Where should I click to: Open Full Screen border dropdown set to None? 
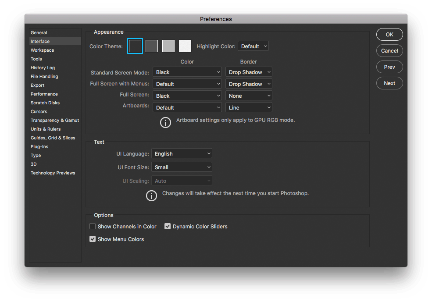click(x=249, y=96)
